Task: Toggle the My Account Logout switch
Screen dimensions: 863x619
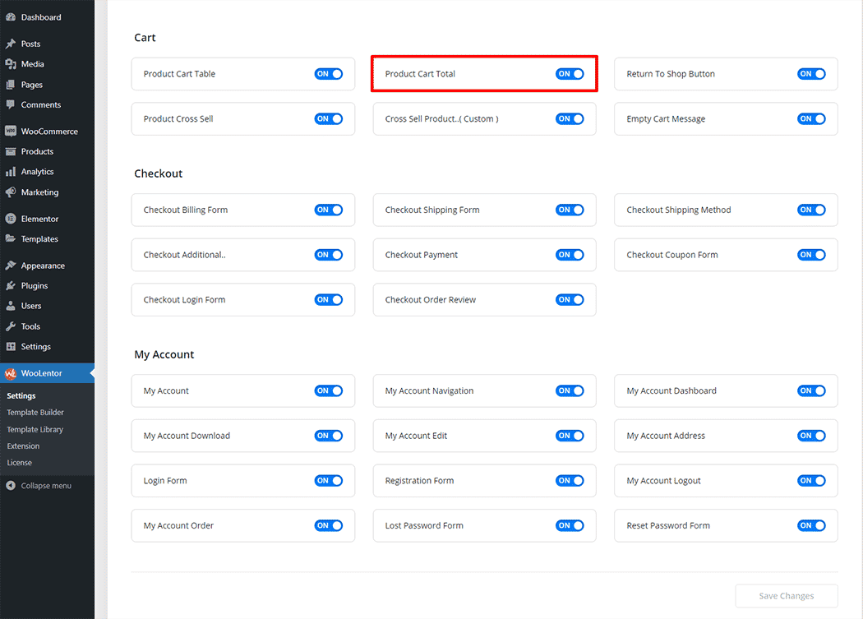Action: [811, 481]
